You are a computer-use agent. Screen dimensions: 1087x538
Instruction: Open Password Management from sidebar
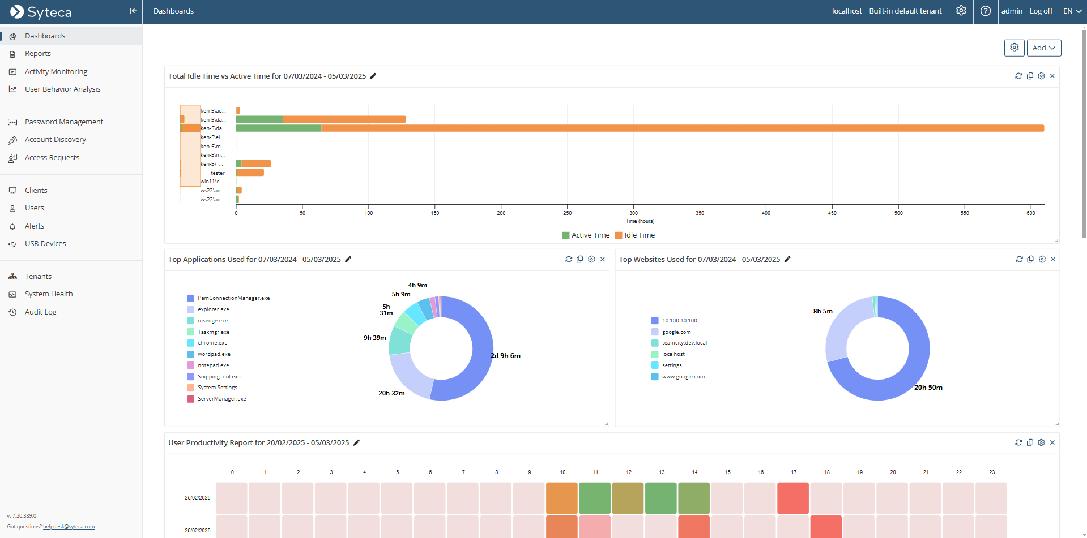(64, 122)
